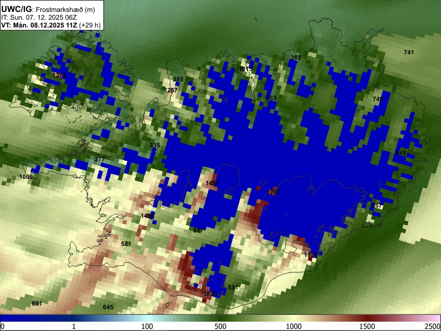Click the title text "UWC/IG: Frostmarkshæð (m)"
Screen dimensions: 441x331
pyautogui.click(x=48, y=9)
